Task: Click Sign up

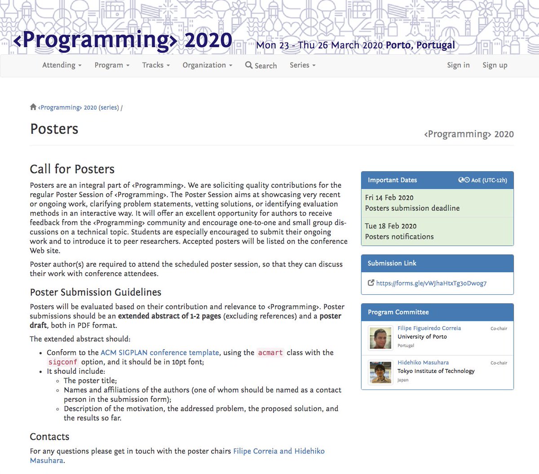Action: coord(495,65)
